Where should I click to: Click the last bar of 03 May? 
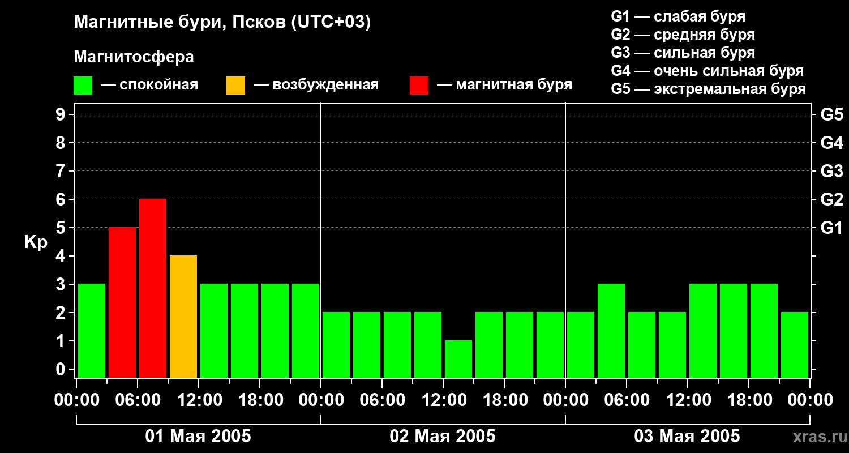795,345
